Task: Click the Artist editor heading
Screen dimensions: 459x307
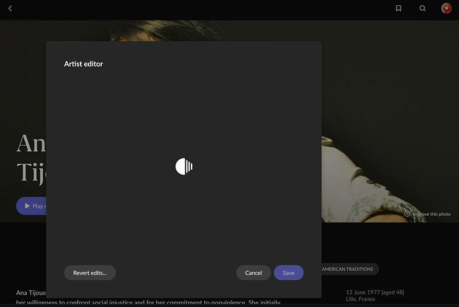Action: coord(83,64)
